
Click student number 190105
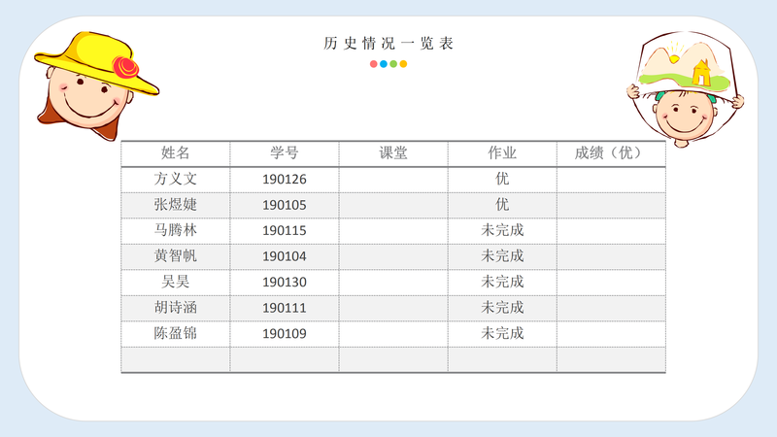click(285, 205)
